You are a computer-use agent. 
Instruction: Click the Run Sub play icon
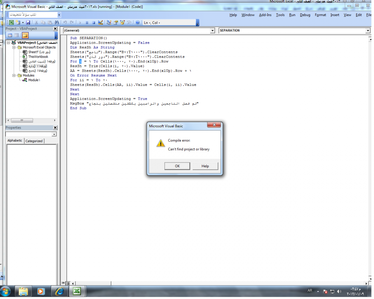coord(80,22)
